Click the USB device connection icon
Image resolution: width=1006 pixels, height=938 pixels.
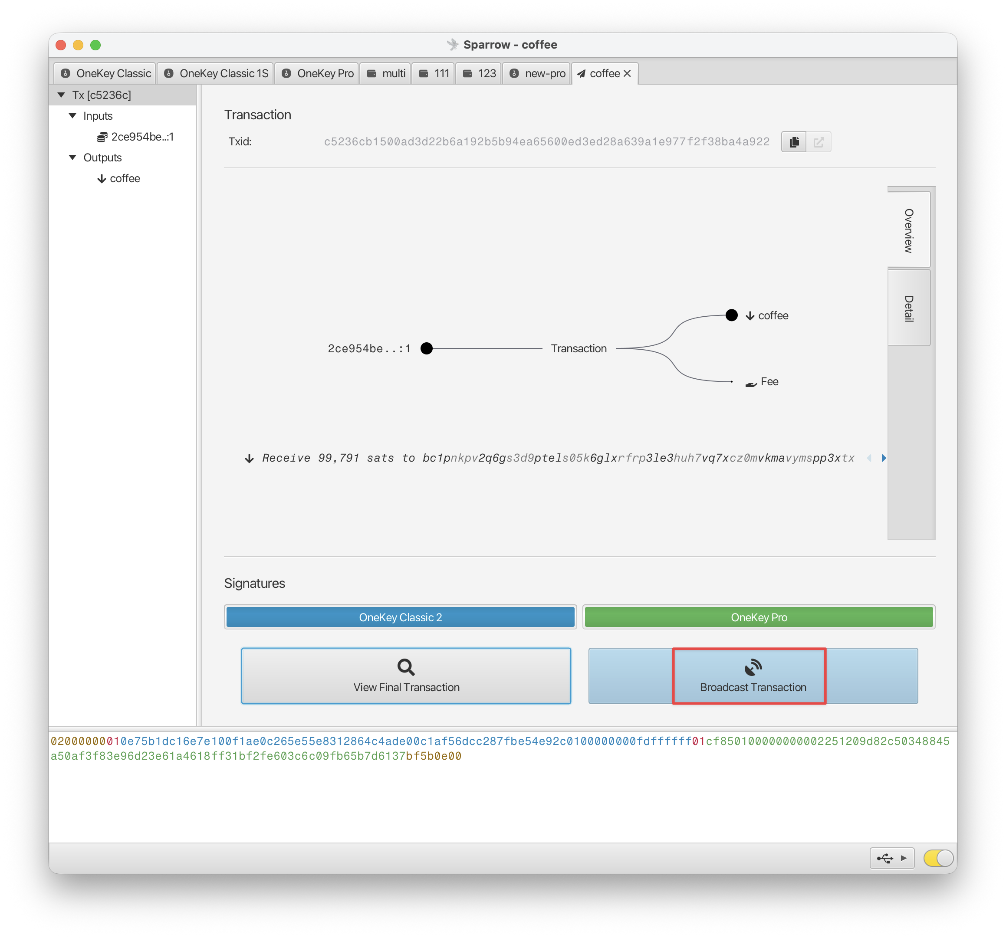pos(884,858)
